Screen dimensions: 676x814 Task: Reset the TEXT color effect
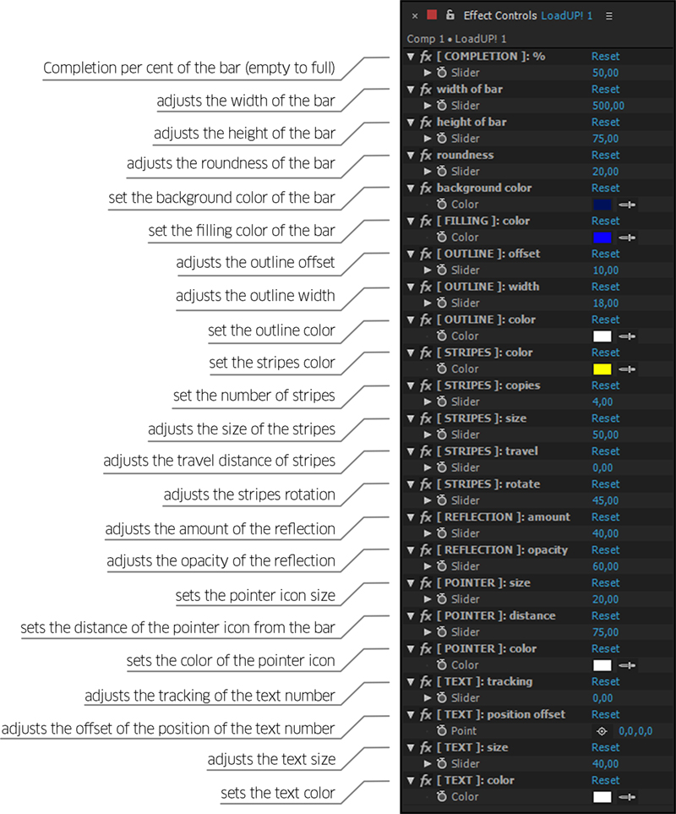point(606,780)
